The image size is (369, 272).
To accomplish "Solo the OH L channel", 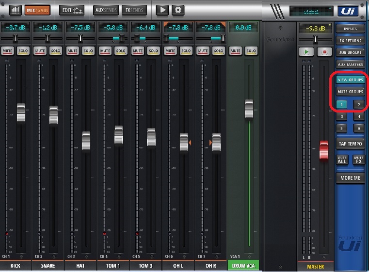I will (x=186, y=51).
